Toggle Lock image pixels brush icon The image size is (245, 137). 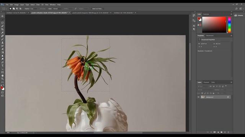coord(205,93)
